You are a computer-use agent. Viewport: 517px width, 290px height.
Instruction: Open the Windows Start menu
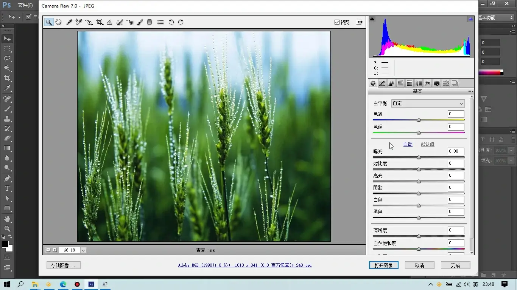[x=6, y=284]
